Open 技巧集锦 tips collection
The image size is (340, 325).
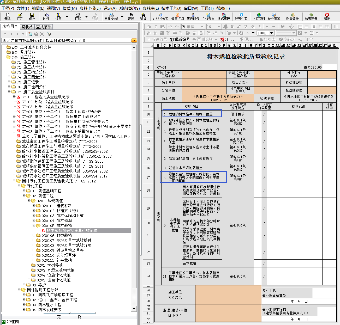(224, 17)
